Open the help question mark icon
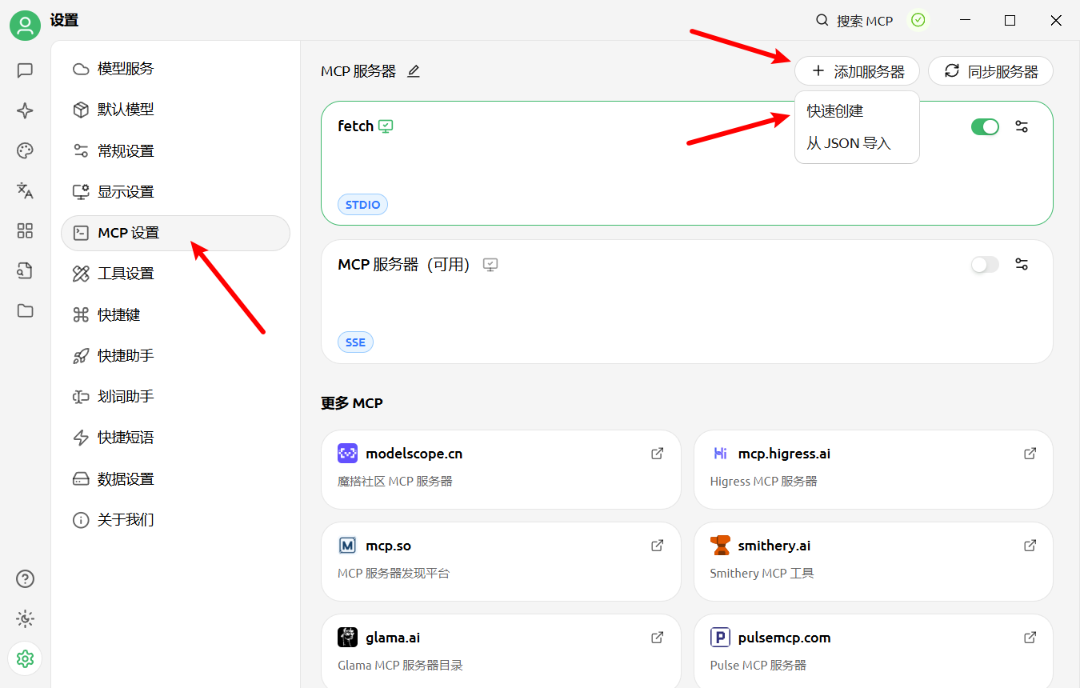Image resolution: width=1080 pixels, height=688 pixels. [25, 578]
